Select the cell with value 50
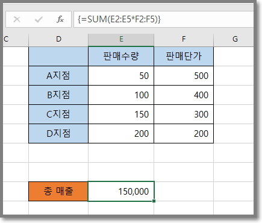Image resolution: width=262 pixels, height=223 pixels. click(x=121, y=76)
